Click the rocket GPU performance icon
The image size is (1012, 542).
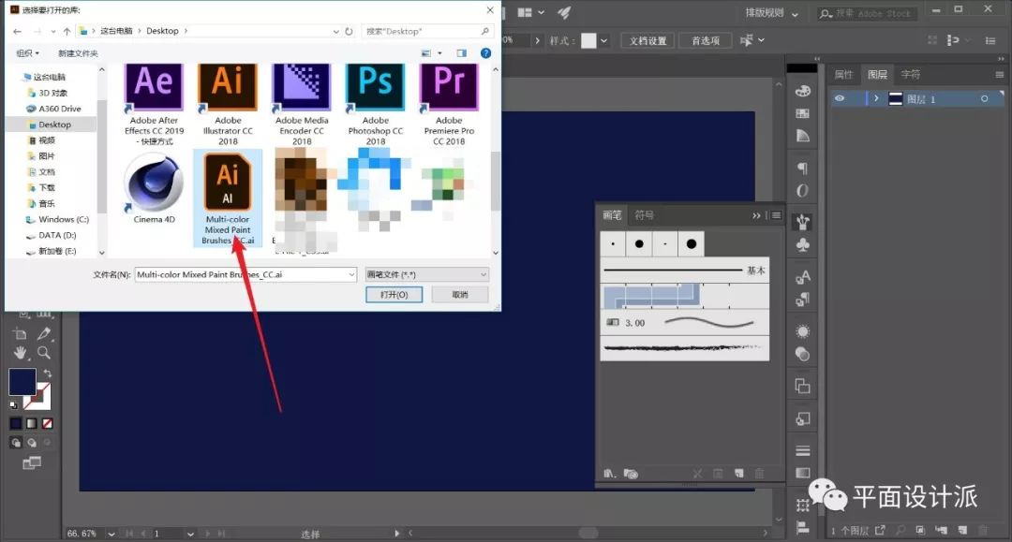tap(564, 12)
